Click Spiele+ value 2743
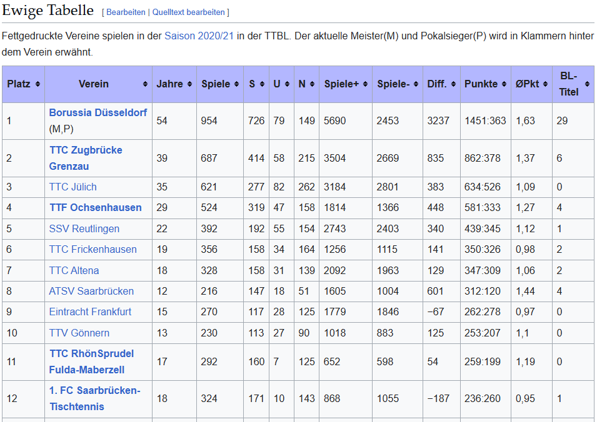Image resolution: width=597 pixels, height=422 pixels. pyautogui.click(x=334, y=229)
